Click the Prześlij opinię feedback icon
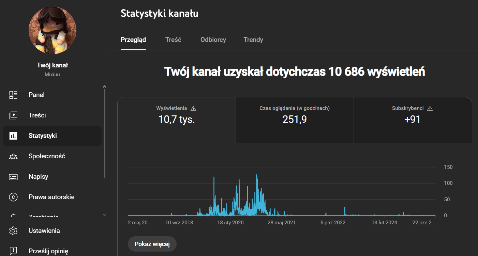The width and height of the screenshot is (478, 256). pyautogui.click(x=13, y=251)
